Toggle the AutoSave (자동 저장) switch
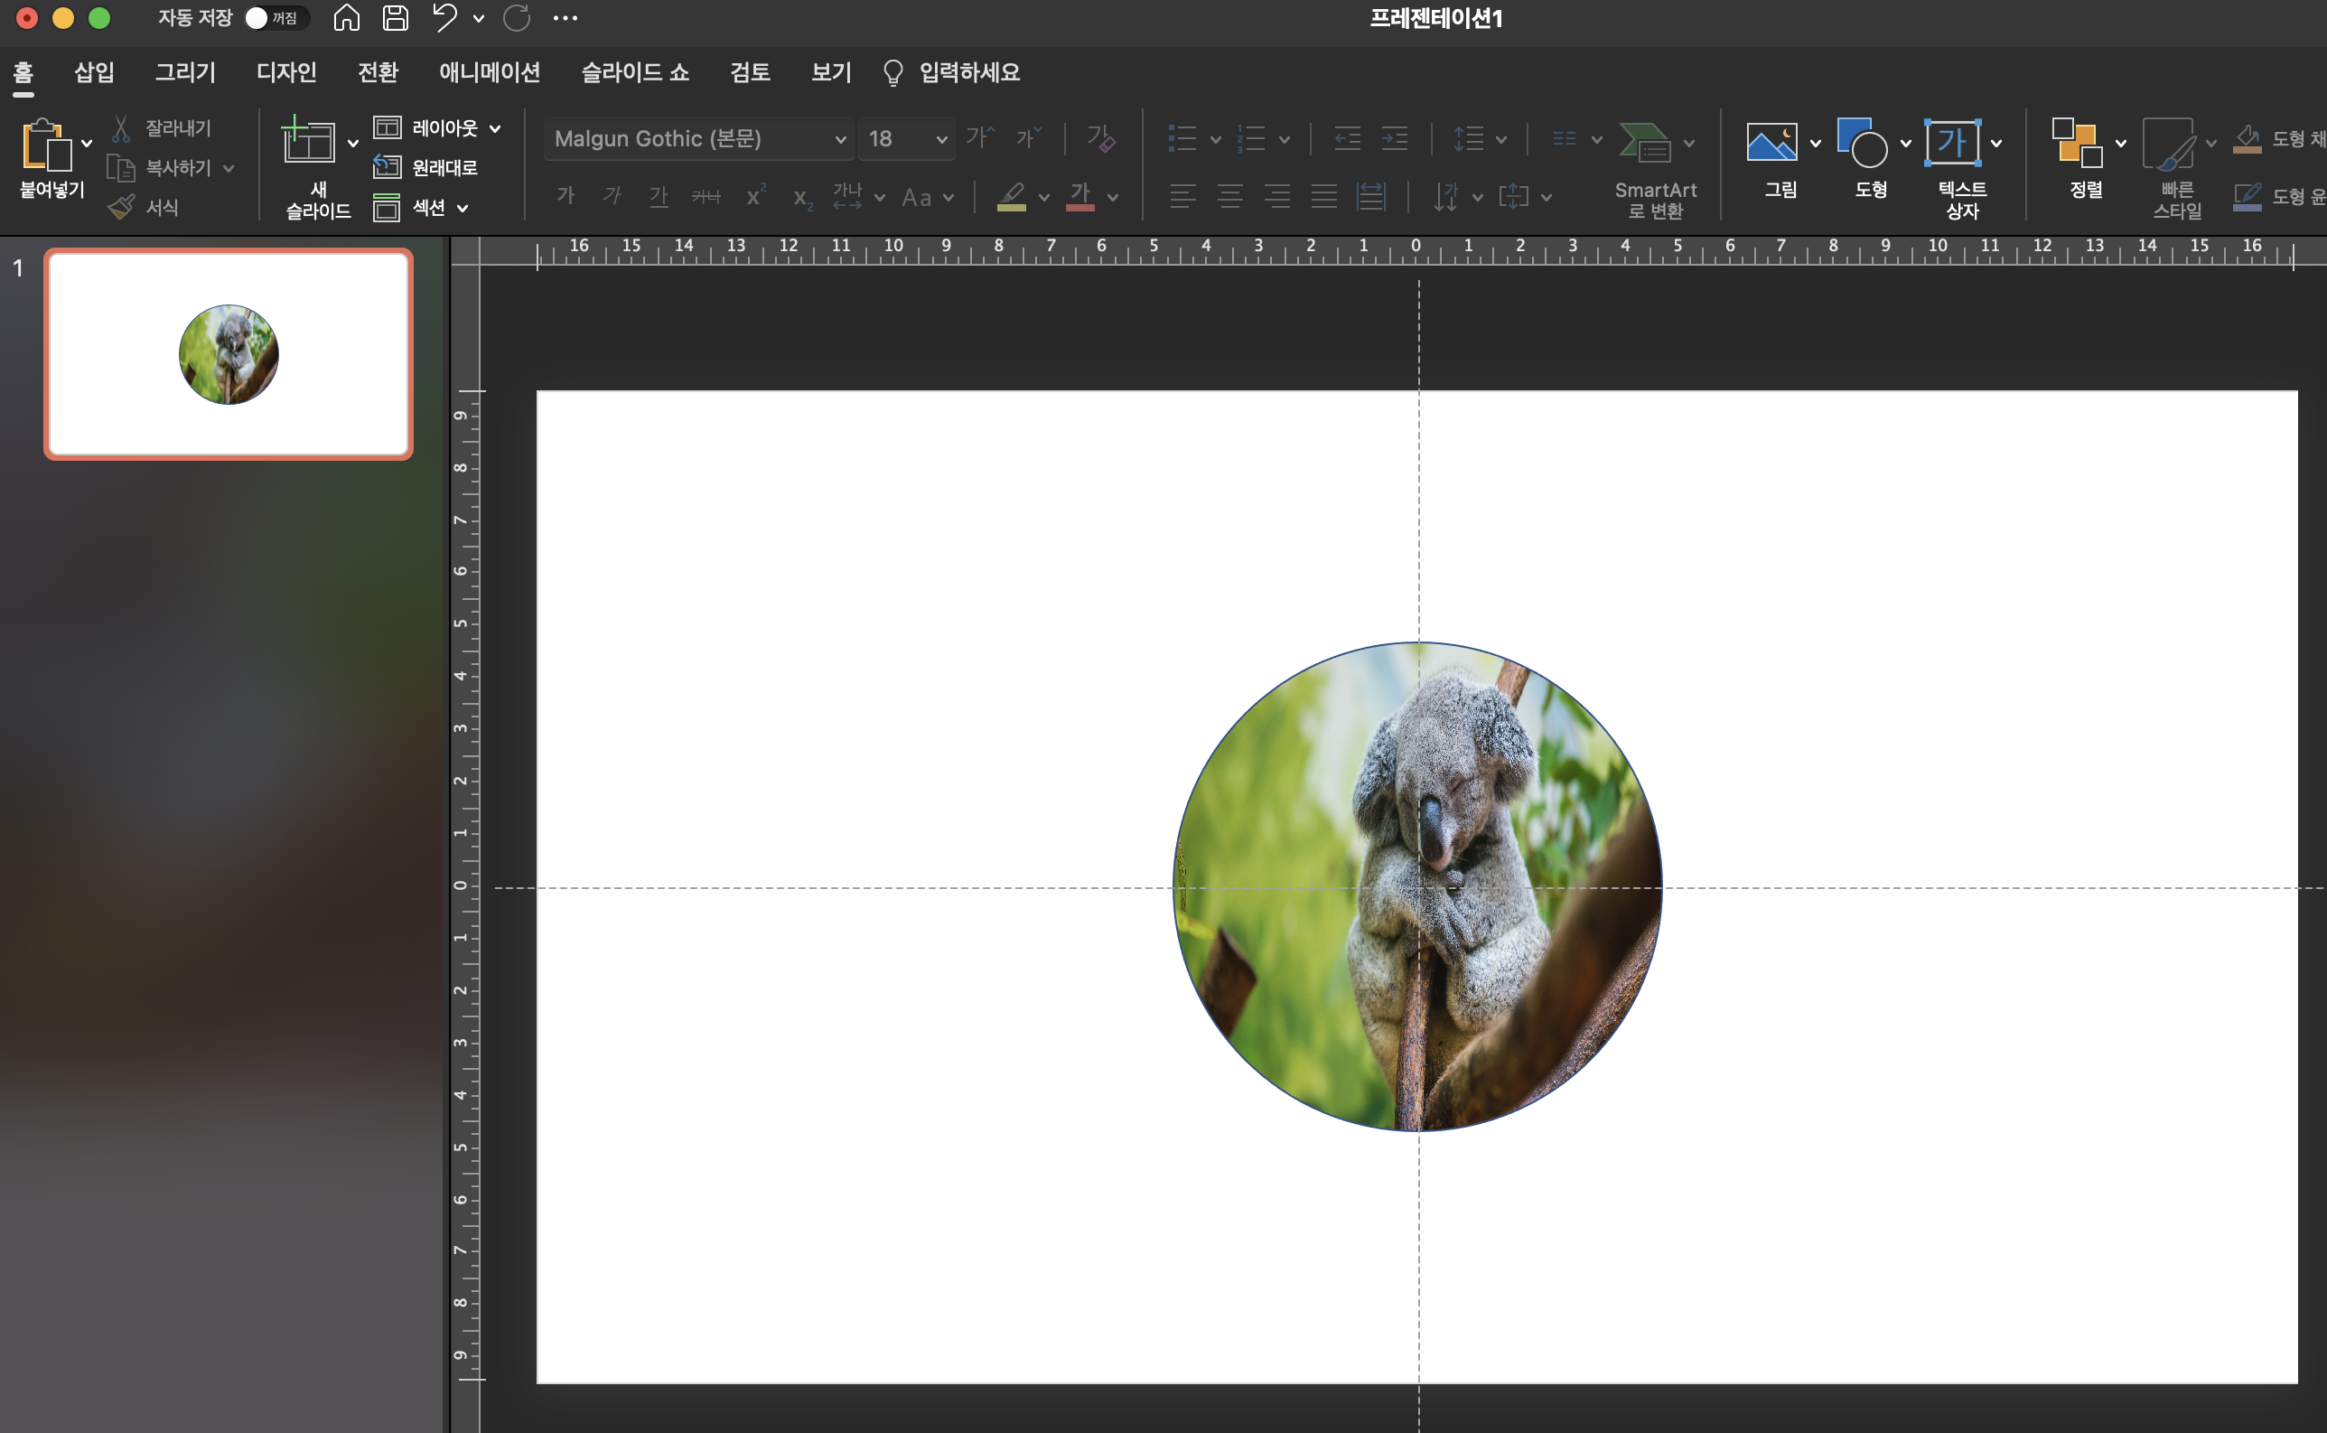 (275, 18)
